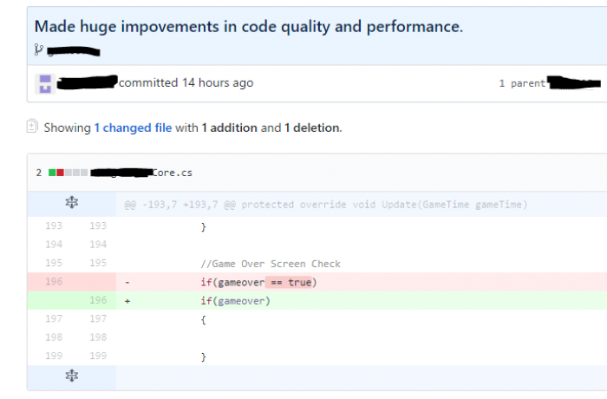Select the Game Over Screen Check comment
Screen dimensions: 607x399
coord(271,264)
